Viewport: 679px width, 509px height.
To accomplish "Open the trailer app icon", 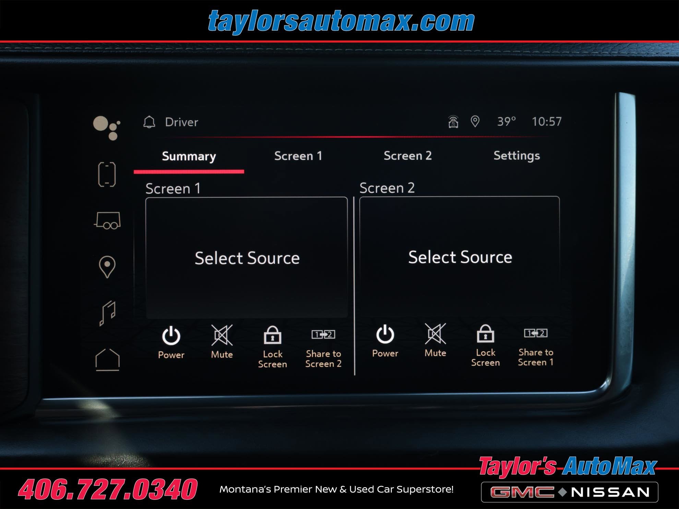I will (107, 220).
